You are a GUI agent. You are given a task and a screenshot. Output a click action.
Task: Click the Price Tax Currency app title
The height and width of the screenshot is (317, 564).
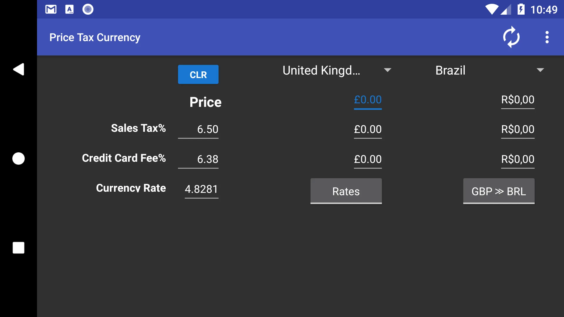(x=95, y=37)
